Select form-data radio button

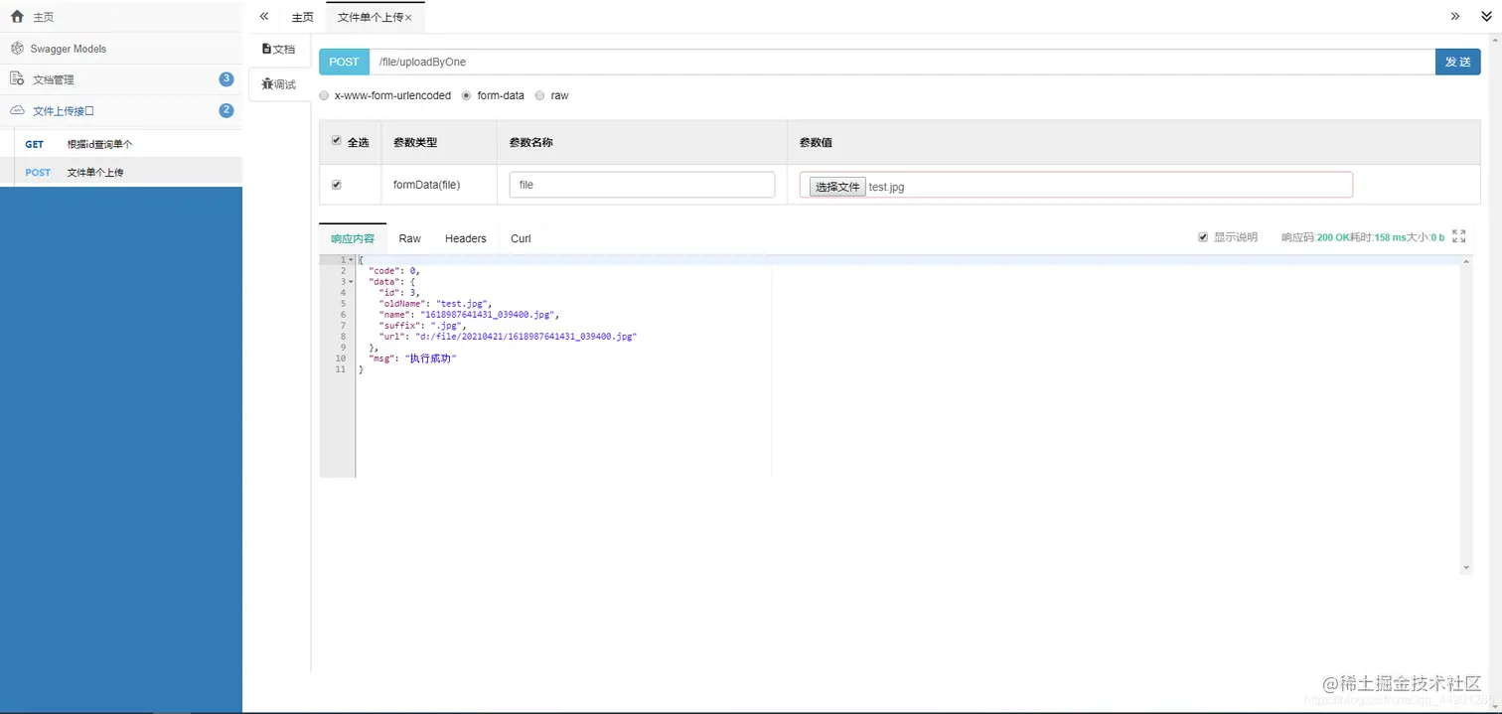click(467, 95)
